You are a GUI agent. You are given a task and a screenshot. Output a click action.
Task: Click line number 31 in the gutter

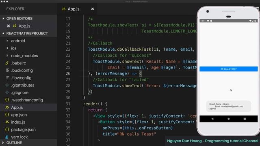tap(68, 104)
